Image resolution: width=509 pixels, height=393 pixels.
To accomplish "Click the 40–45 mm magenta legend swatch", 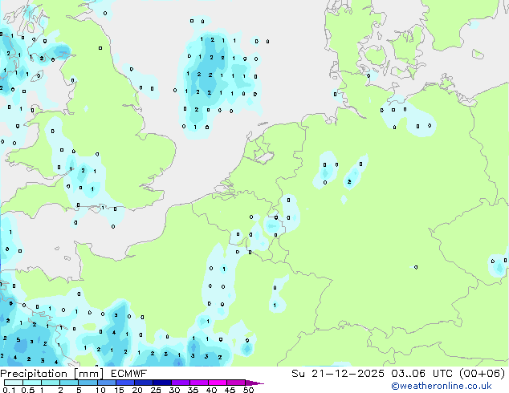I will click(218, 383).
